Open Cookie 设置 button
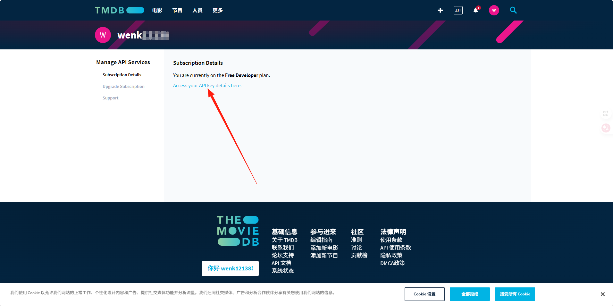The image size is (613, 306). click(x=424, y=294)
